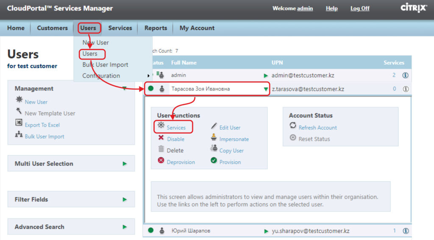
Task: Sort by the UPN column header
Action: pyautogui.click(x=277, y=63)
